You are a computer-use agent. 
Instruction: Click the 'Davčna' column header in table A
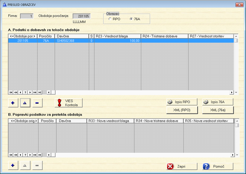pyautogui.click(x=72, y=36)
